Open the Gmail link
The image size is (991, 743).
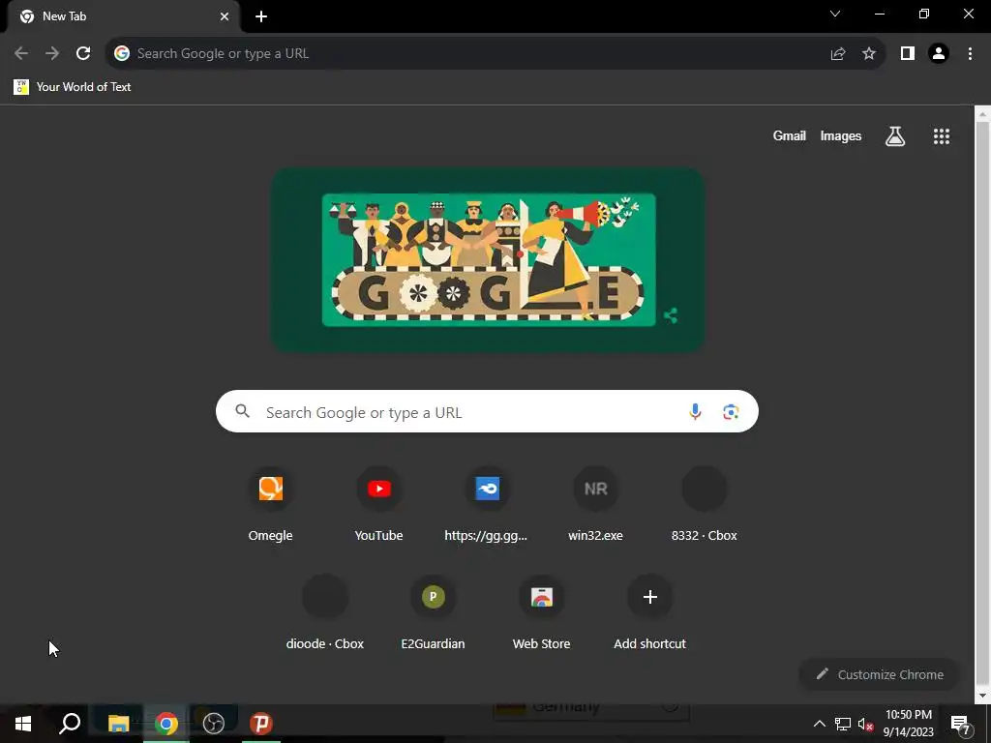(790, 135)
